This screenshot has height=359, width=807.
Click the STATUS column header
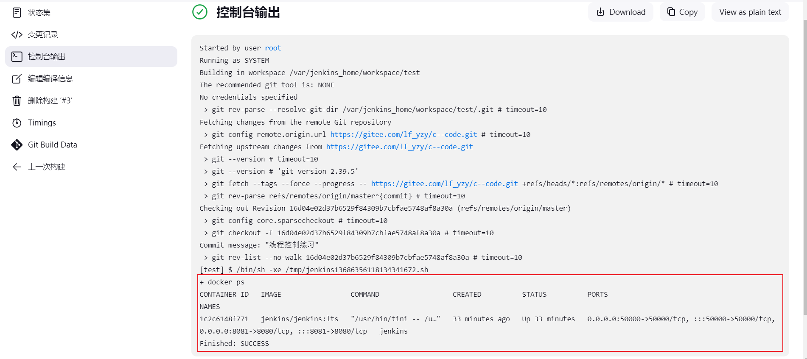[x=534, y=295]
